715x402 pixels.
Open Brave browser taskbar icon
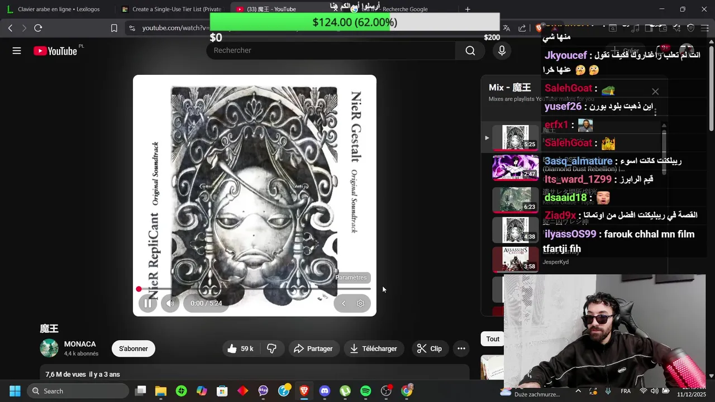pos(304,391)
